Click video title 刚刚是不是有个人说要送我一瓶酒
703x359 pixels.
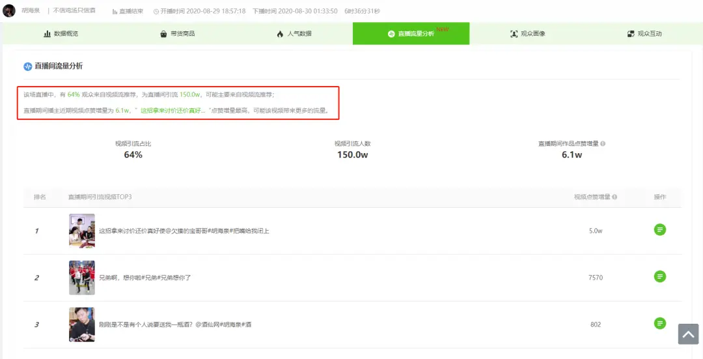175,324
